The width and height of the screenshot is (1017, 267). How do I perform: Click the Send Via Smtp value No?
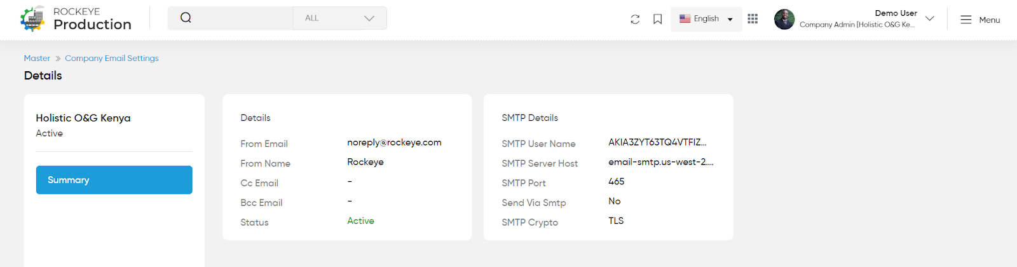pyautogui.click(x=615, y=201)
